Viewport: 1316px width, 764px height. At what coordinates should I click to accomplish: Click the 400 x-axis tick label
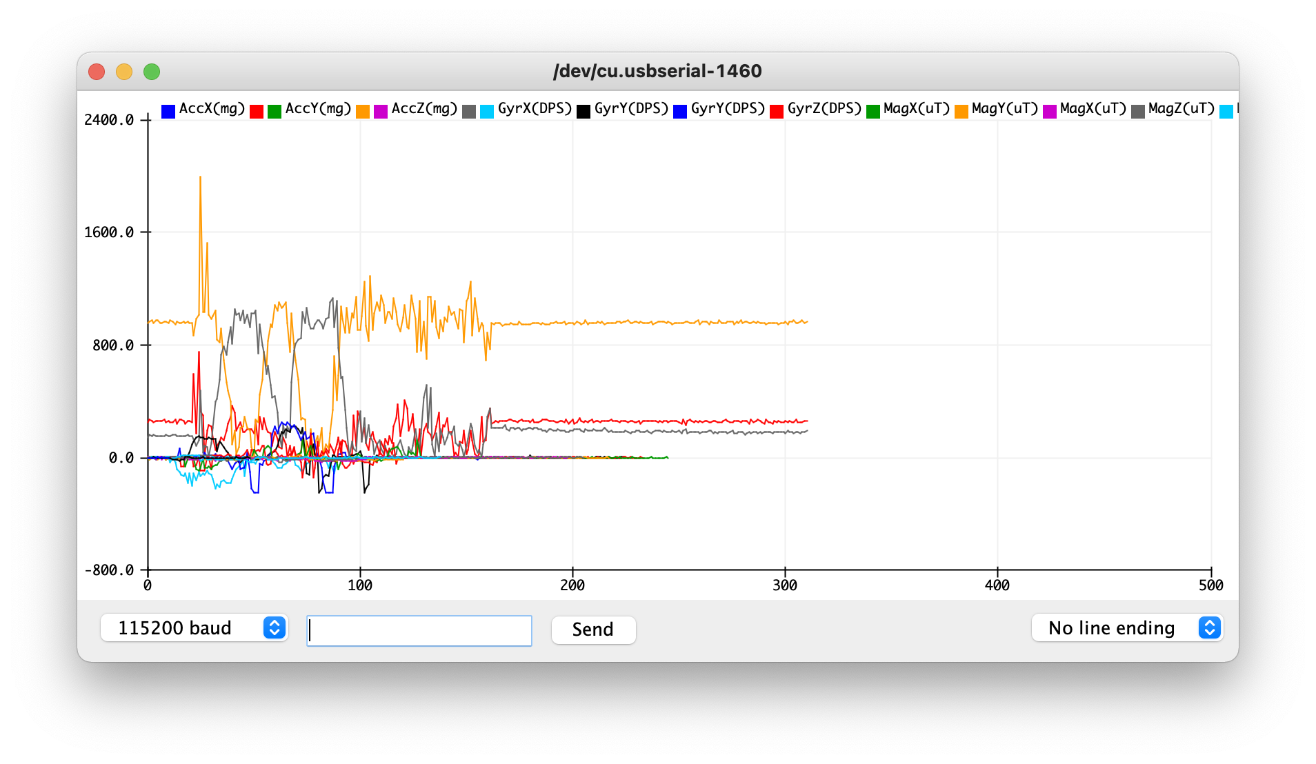coord(997,585)
